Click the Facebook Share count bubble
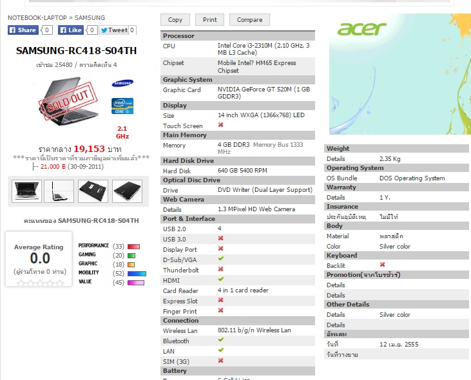This screenshot has height=380, width=471. coord(47,30)
